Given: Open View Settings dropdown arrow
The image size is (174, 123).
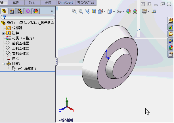Looking at the screenshot, I should click(x=148, y=12).
